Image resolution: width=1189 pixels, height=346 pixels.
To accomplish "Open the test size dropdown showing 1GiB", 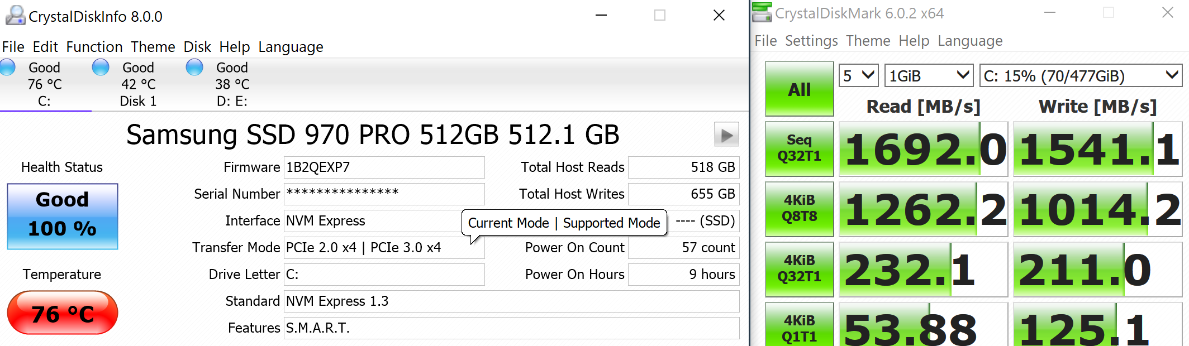I will tap(929, 75).
